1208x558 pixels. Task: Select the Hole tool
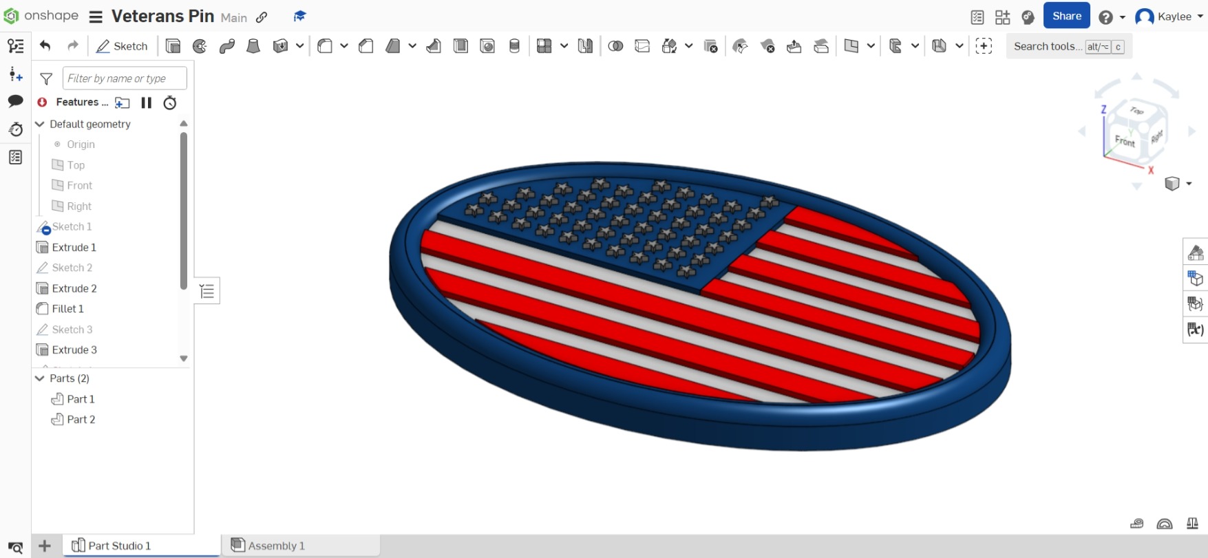[x=487, y=46]
